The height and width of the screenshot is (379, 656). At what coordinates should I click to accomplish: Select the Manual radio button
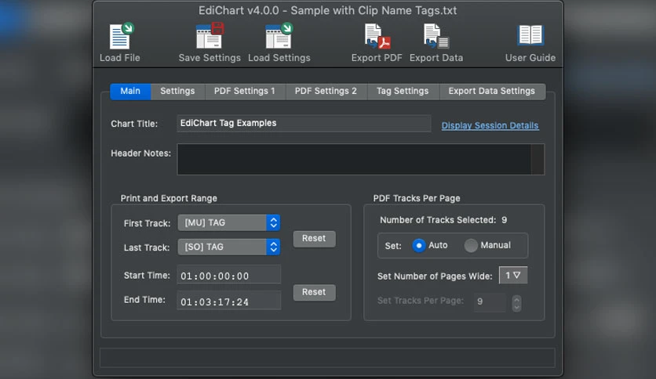[x=471, y=245]
